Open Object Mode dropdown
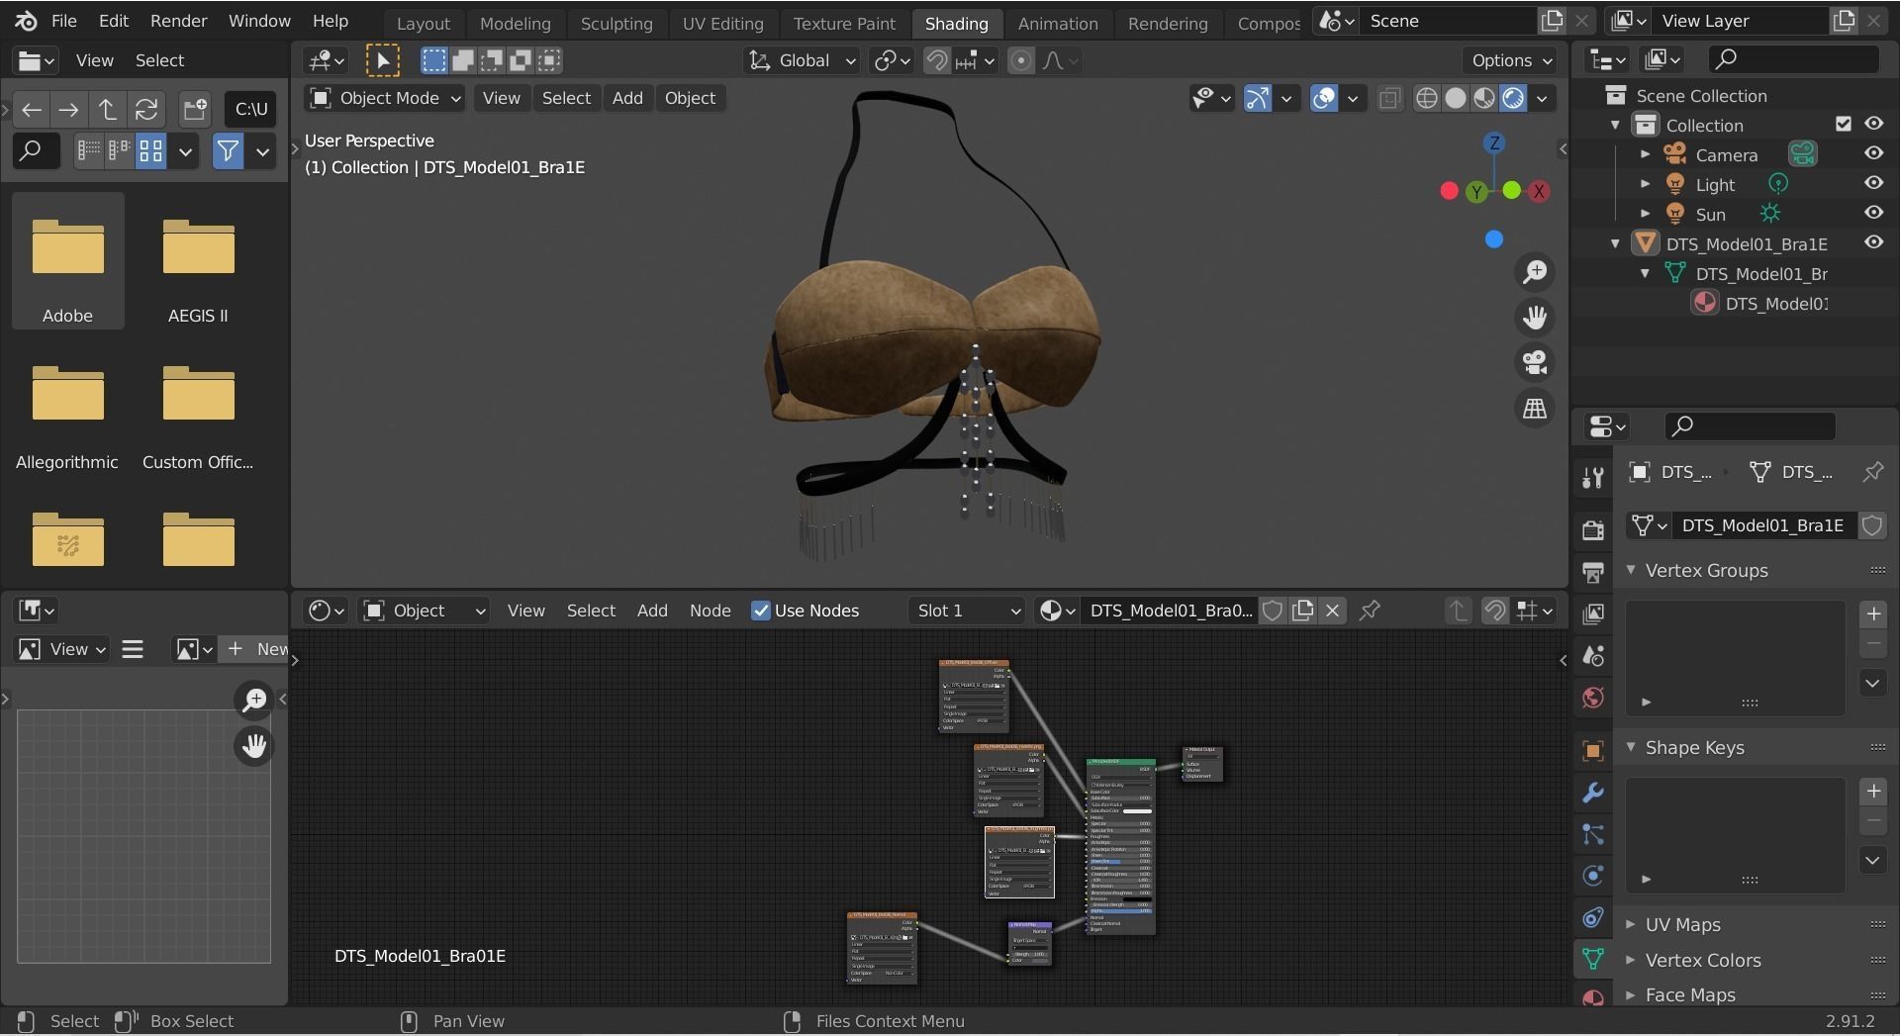 (x=385, y=98)
